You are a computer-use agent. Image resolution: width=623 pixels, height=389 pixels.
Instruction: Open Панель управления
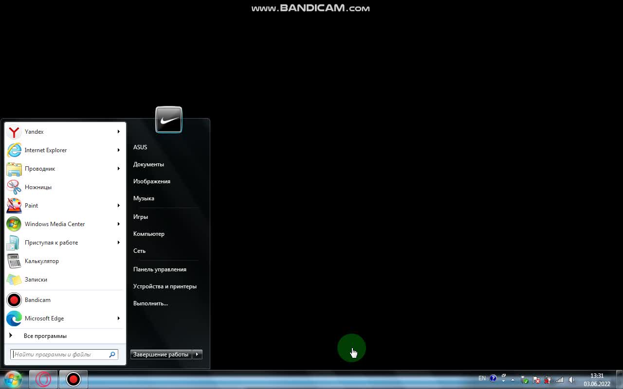pos(160,269)
